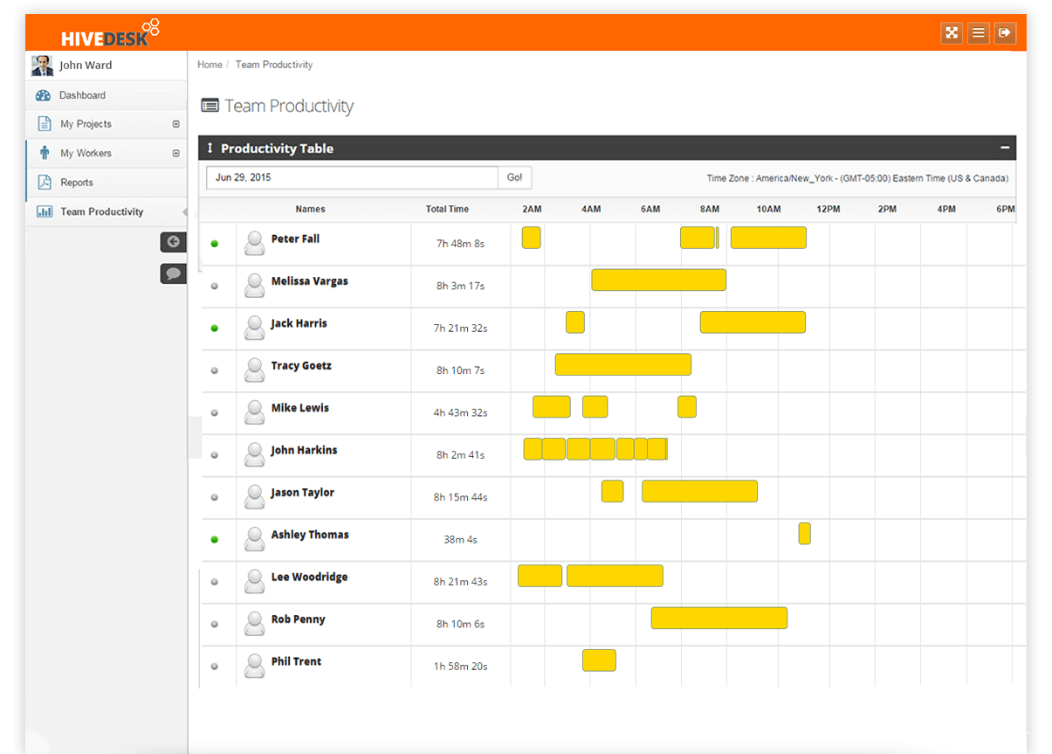The height and width of the screenshot is (754, 1052).
Task: Click the Names column header
Action: click(x=310, y=209)
